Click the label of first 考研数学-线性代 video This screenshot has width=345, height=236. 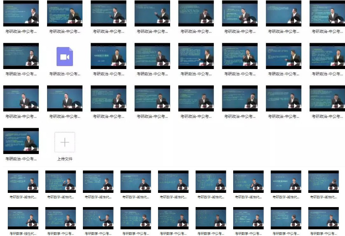click(23, 197)
